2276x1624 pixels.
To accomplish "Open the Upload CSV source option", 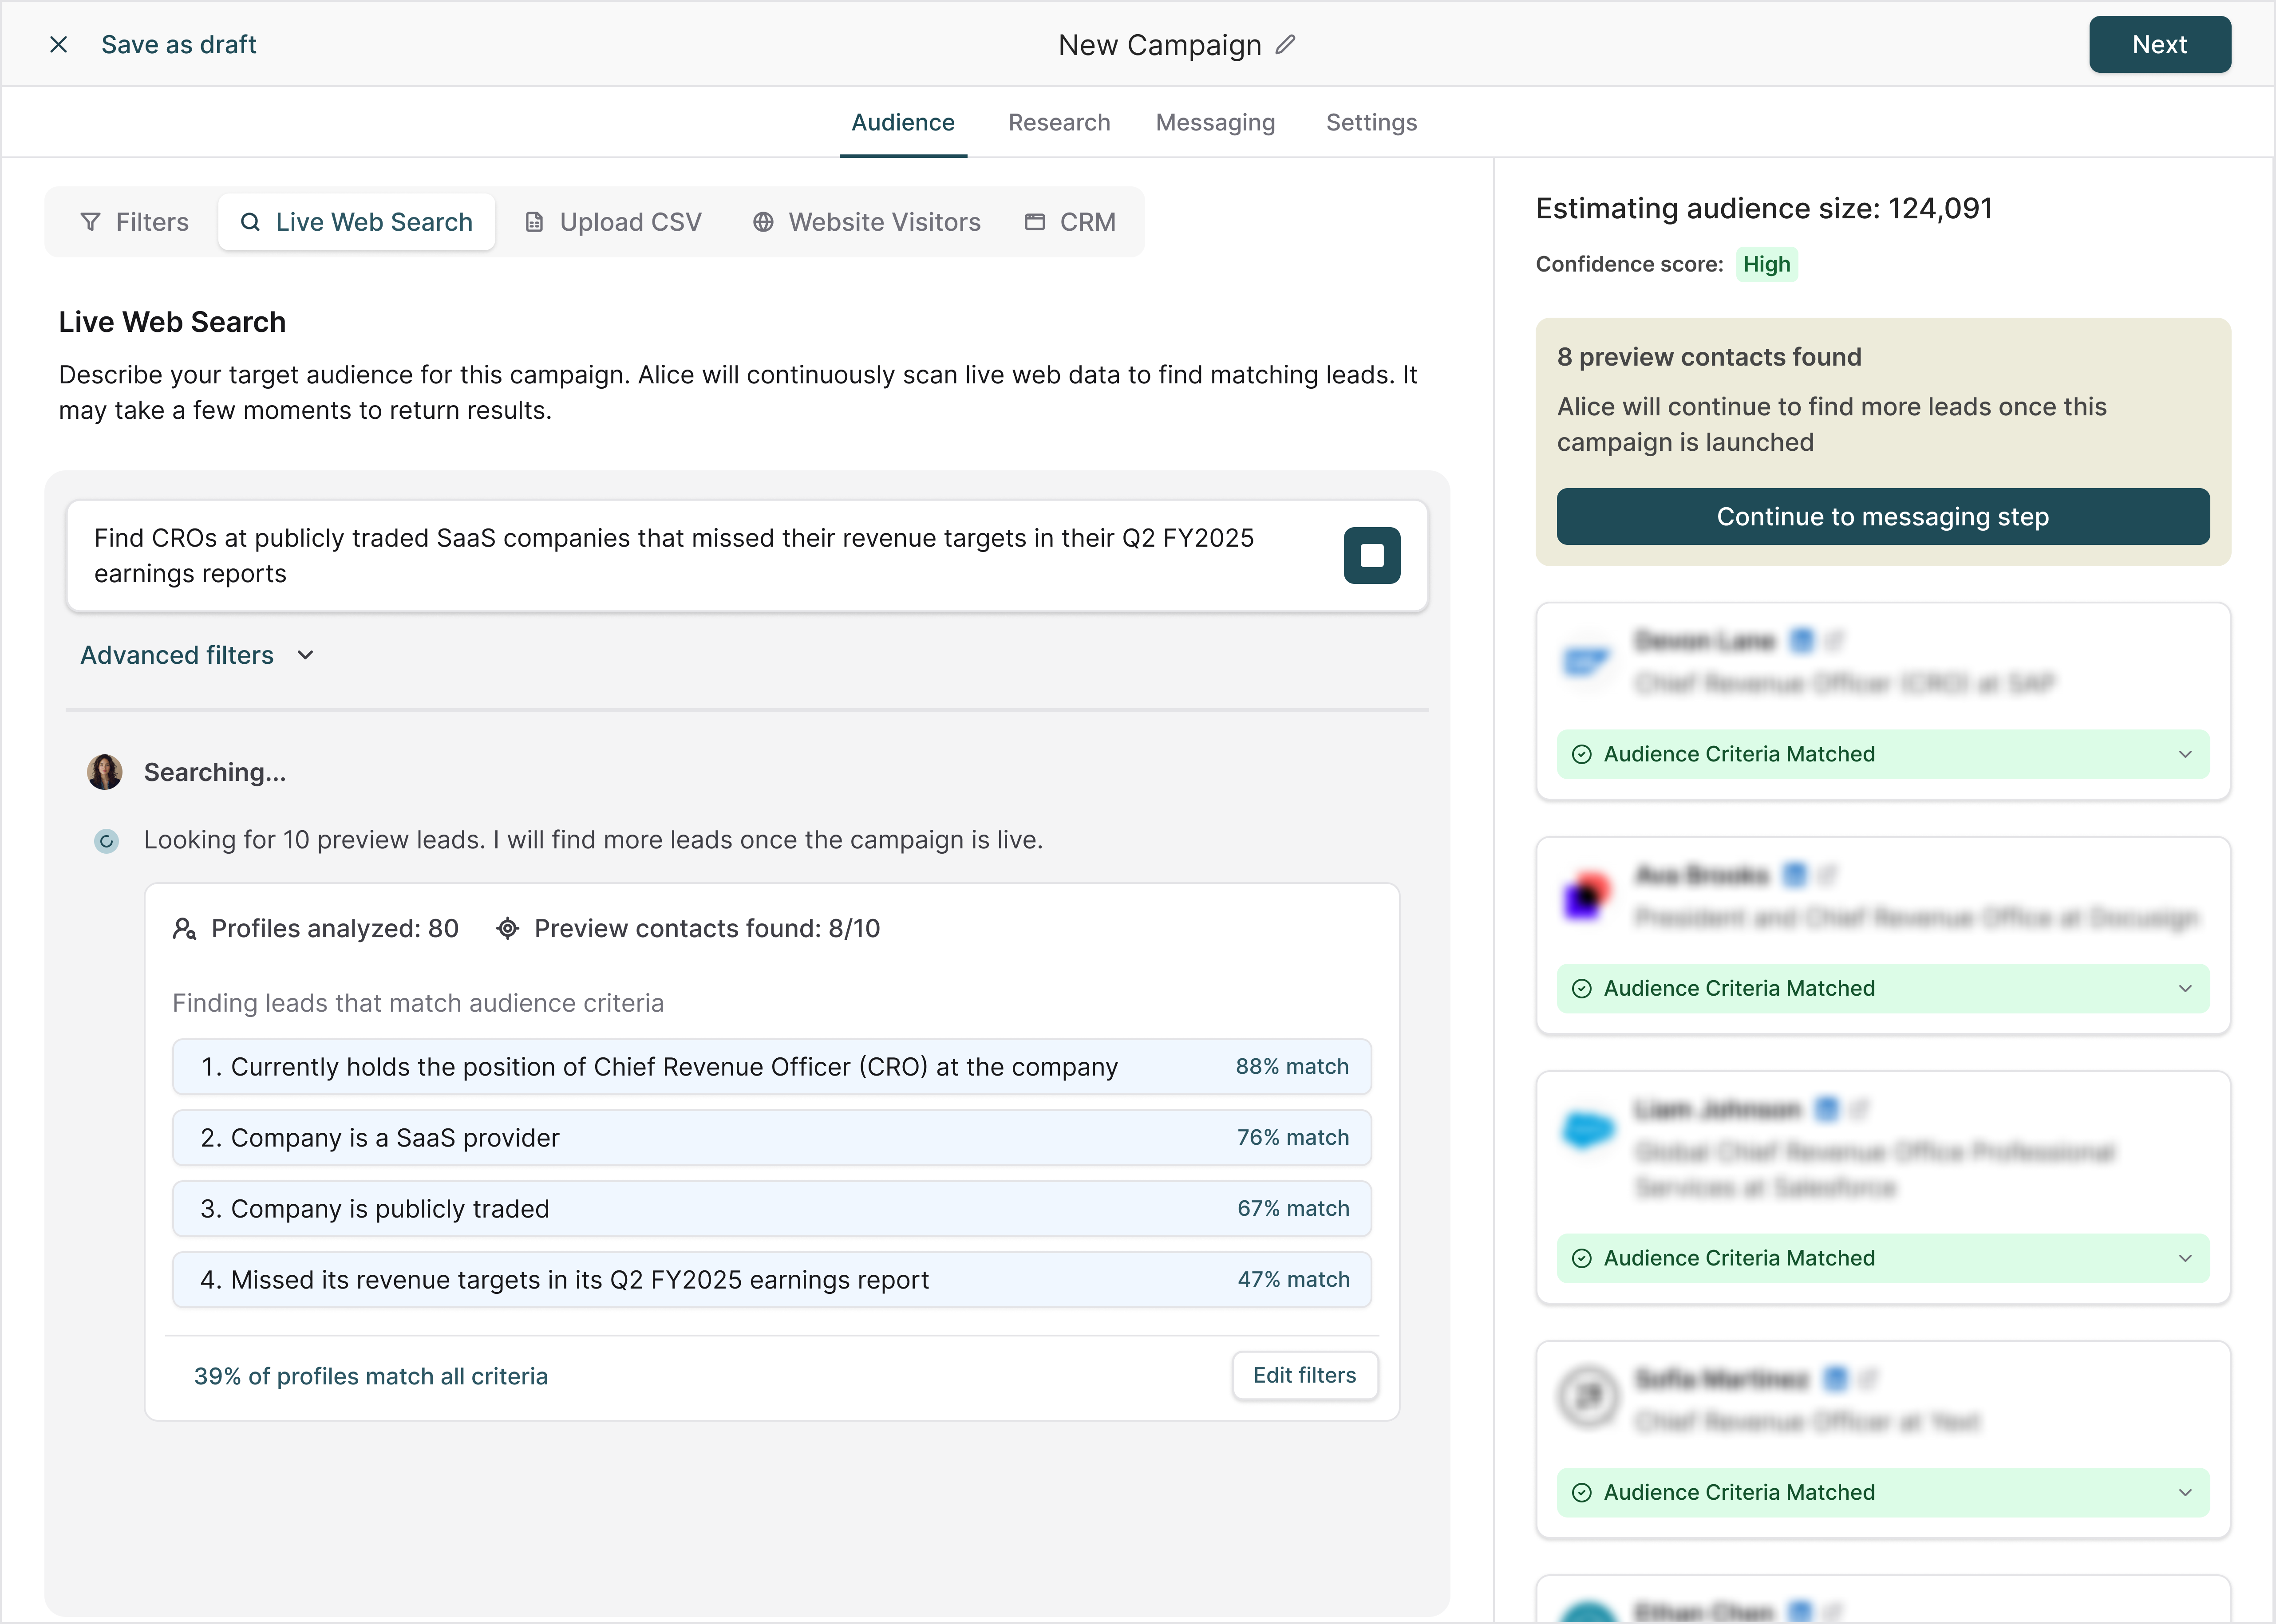I will [x=613, y=222].
